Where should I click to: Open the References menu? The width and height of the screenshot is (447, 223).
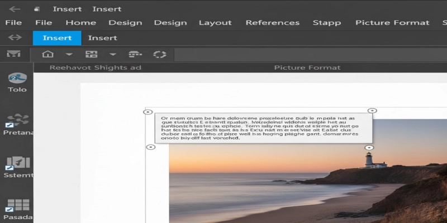[x=273, y=23]
